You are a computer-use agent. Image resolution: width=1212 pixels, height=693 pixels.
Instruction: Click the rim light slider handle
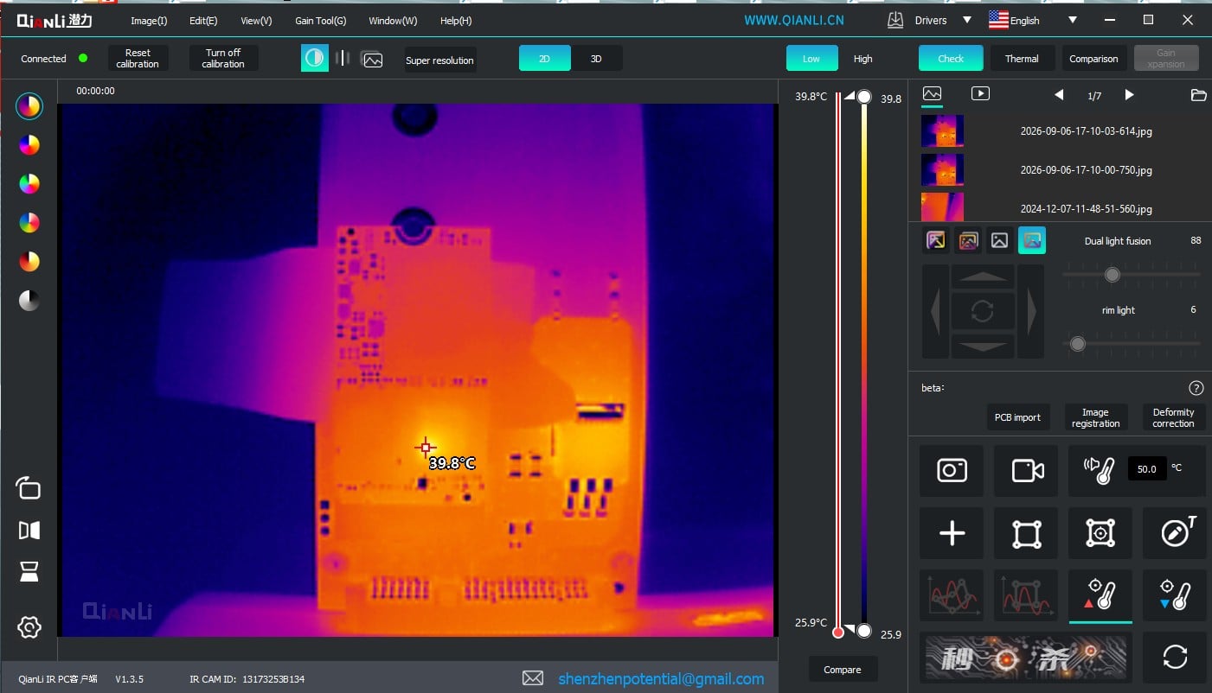point(1077,344)
